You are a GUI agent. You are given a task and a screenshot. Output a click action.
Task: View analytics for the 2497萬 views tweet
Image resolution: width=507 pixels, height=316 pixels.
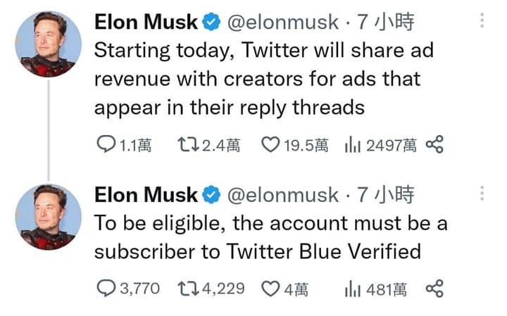click(352, 146)
